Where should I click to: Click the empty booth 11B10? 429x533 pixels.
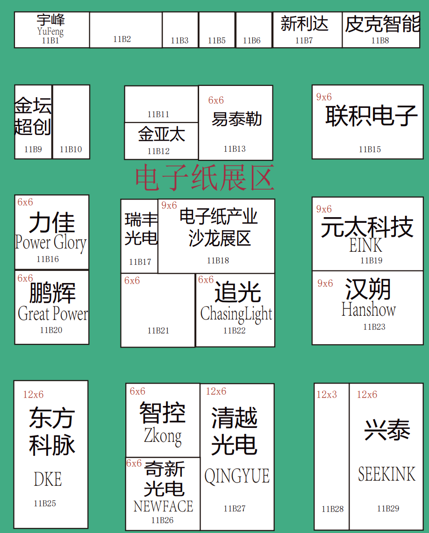(71, 122)
